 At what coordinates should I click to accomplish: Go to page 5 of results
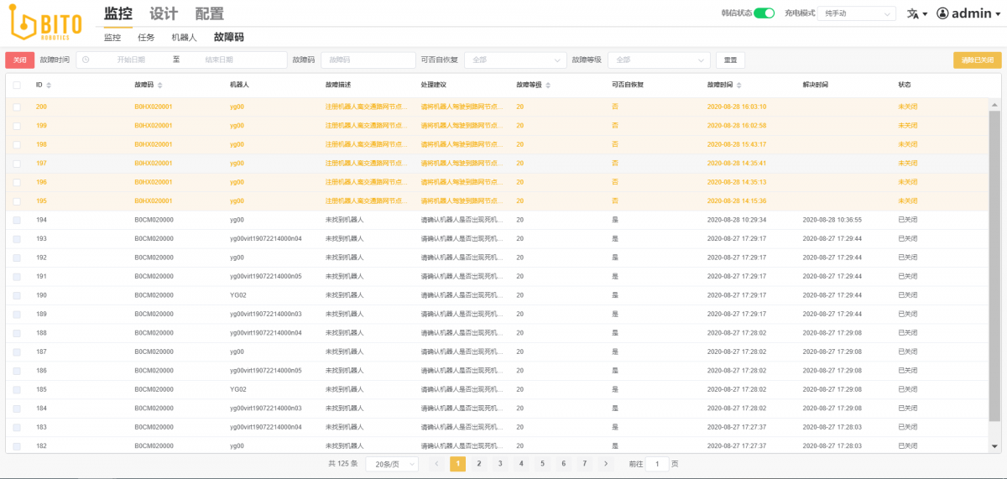coord(542,463)
